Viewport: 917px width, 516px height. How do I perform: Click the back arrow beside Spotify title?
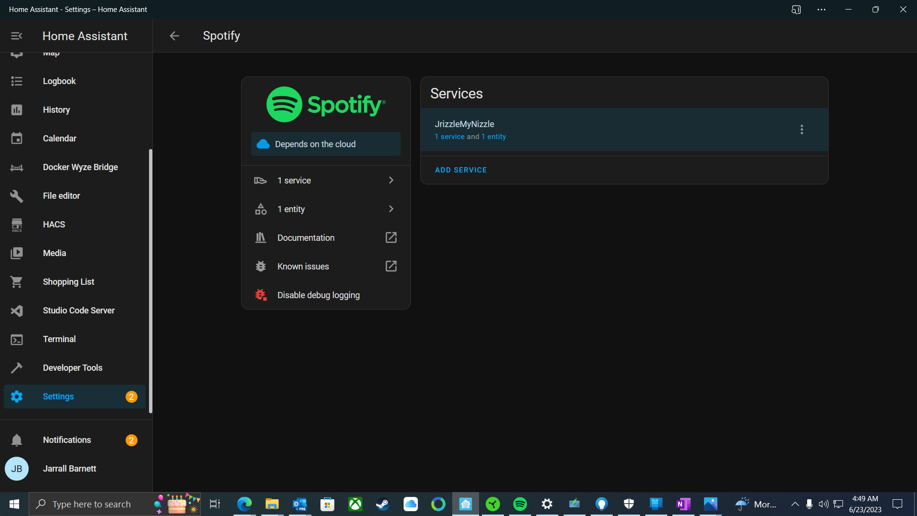point(174,36)
